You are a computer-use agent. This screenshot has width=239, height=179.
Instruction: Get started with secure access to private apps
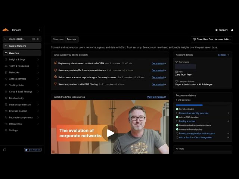click(x=159, y=78)
